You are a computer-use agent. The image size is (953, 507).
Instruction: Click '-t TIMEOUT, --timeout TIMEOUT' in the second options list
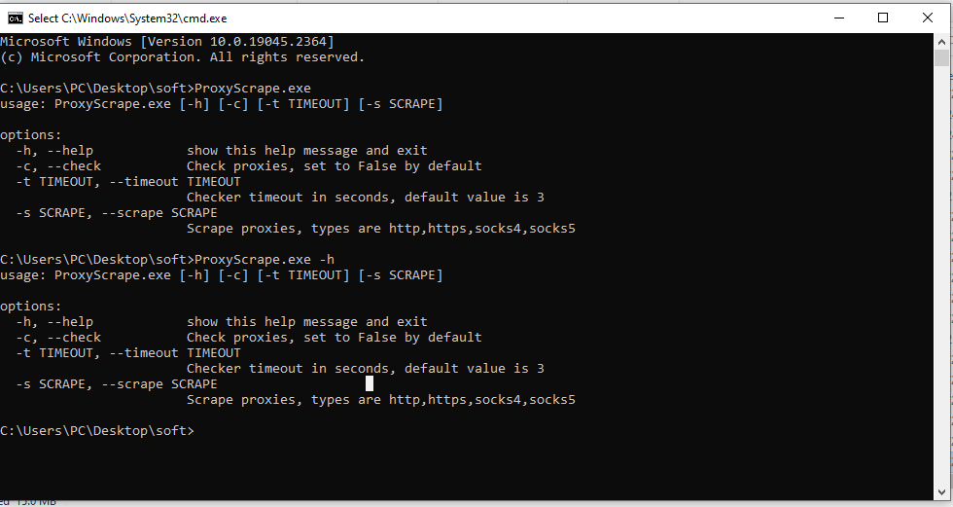(x=128, y=353)
